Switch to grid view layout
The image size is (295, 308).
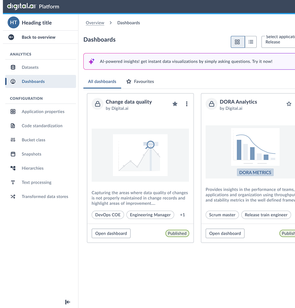coord(238,42)
